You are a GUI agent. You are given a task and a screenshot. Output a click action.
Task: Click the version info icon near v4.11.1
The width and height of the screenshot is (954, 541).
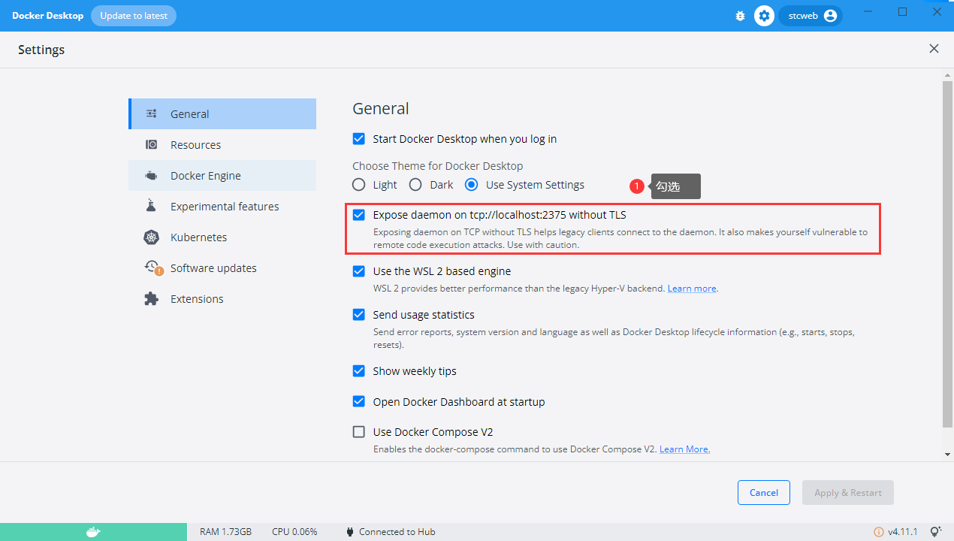pyautogui.click(x=878, y=532)
